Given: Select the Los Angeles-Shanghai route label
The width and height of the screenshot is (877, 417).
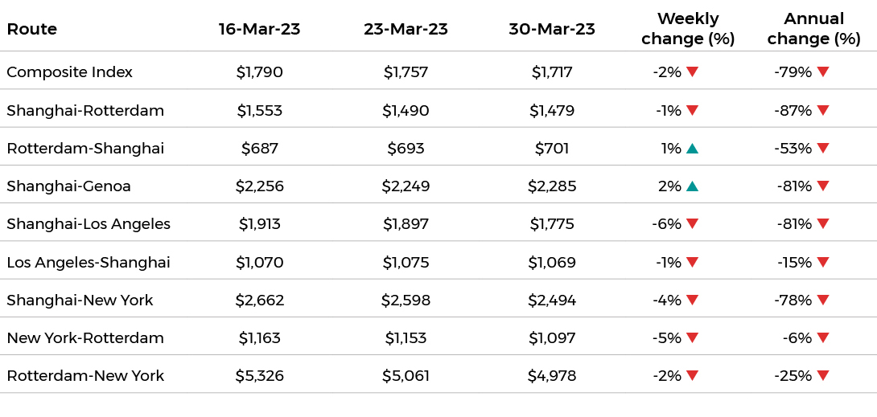Looking at the screenshot, I should point(89,263).
